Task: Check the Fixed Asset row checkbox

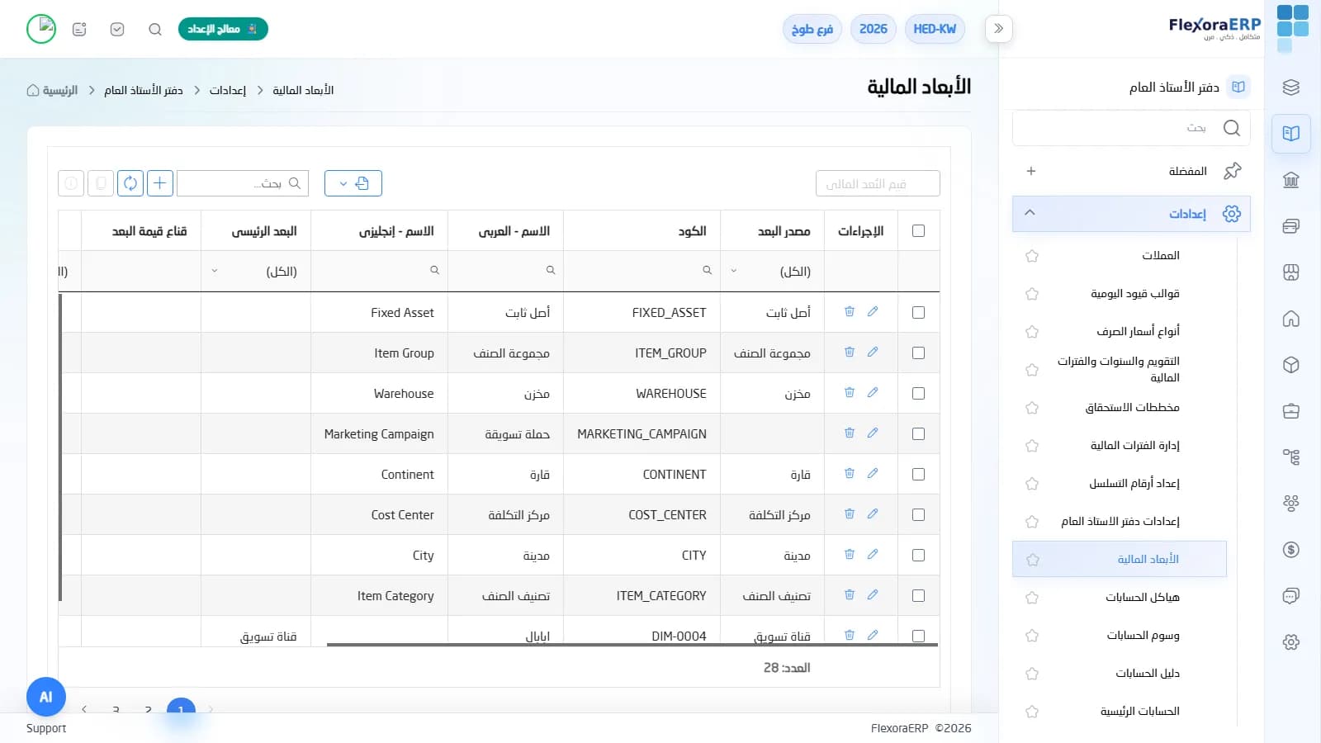Action: tap(918, 312)
